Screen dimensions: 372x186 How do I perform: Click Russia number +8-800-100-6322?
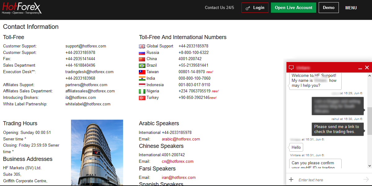[x=193, y=53]
